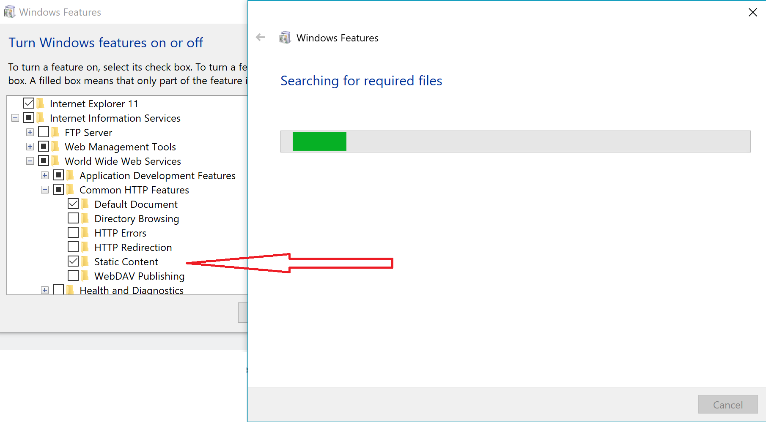The height and width of the screenshot is (422, 766).
Task: Check the HTTP Errors checkbox
Action: [x=73, y=233]
